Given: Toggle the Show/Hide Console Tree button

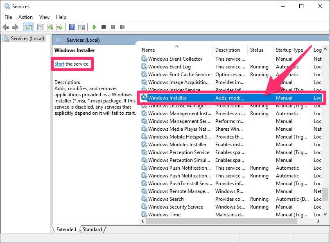Looking at the screenshot, I should pyautogui.click(x=27, y=27).
